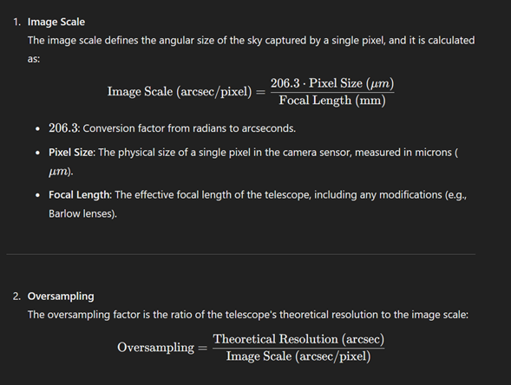Viewport: 511px width, 385px height.
Task: Click the numerator "Theoretical Resolution (arcsec)"
Action: click(x=298, y=339)
